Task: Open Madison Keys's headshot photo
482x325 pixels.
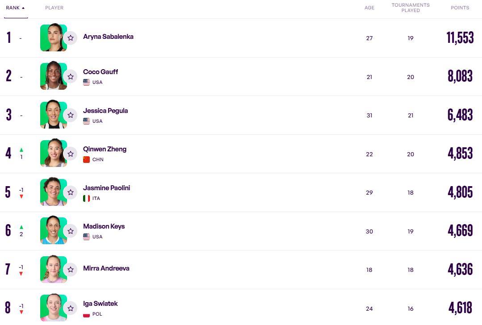Action: pos(53,231)
